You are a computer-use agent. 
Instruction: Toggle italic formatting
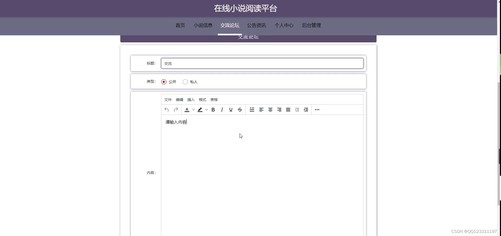coord(222,110)
